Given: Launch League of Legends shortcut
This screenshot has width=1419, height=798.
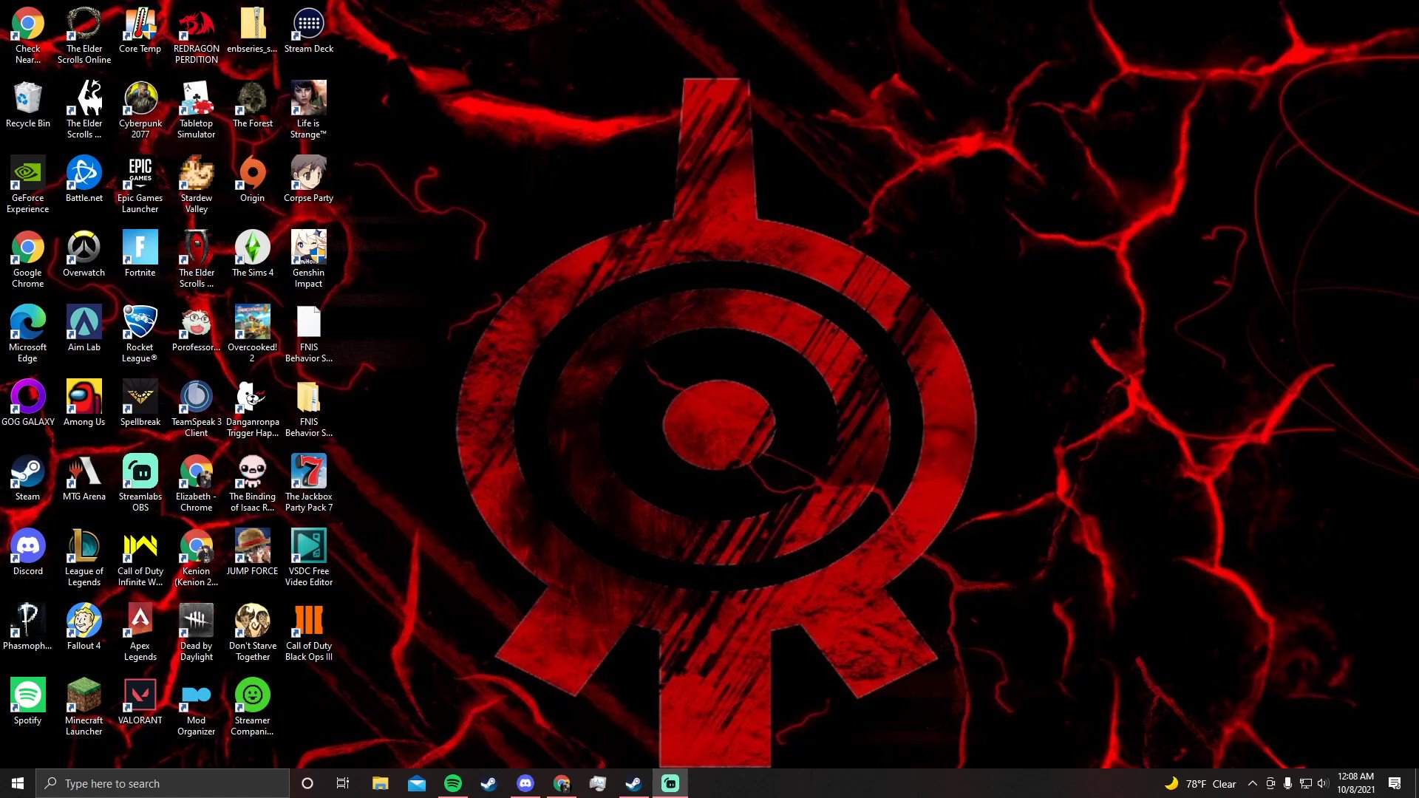Looking at the screenshot, I should coord(84,558).
